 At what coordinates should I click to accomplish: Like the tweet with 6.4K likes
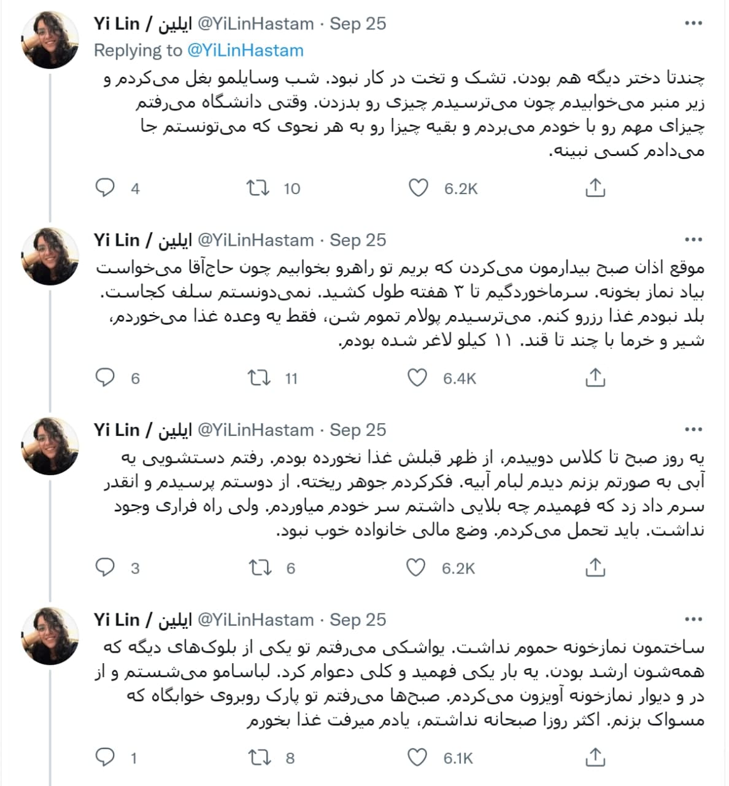click(418, 378)
